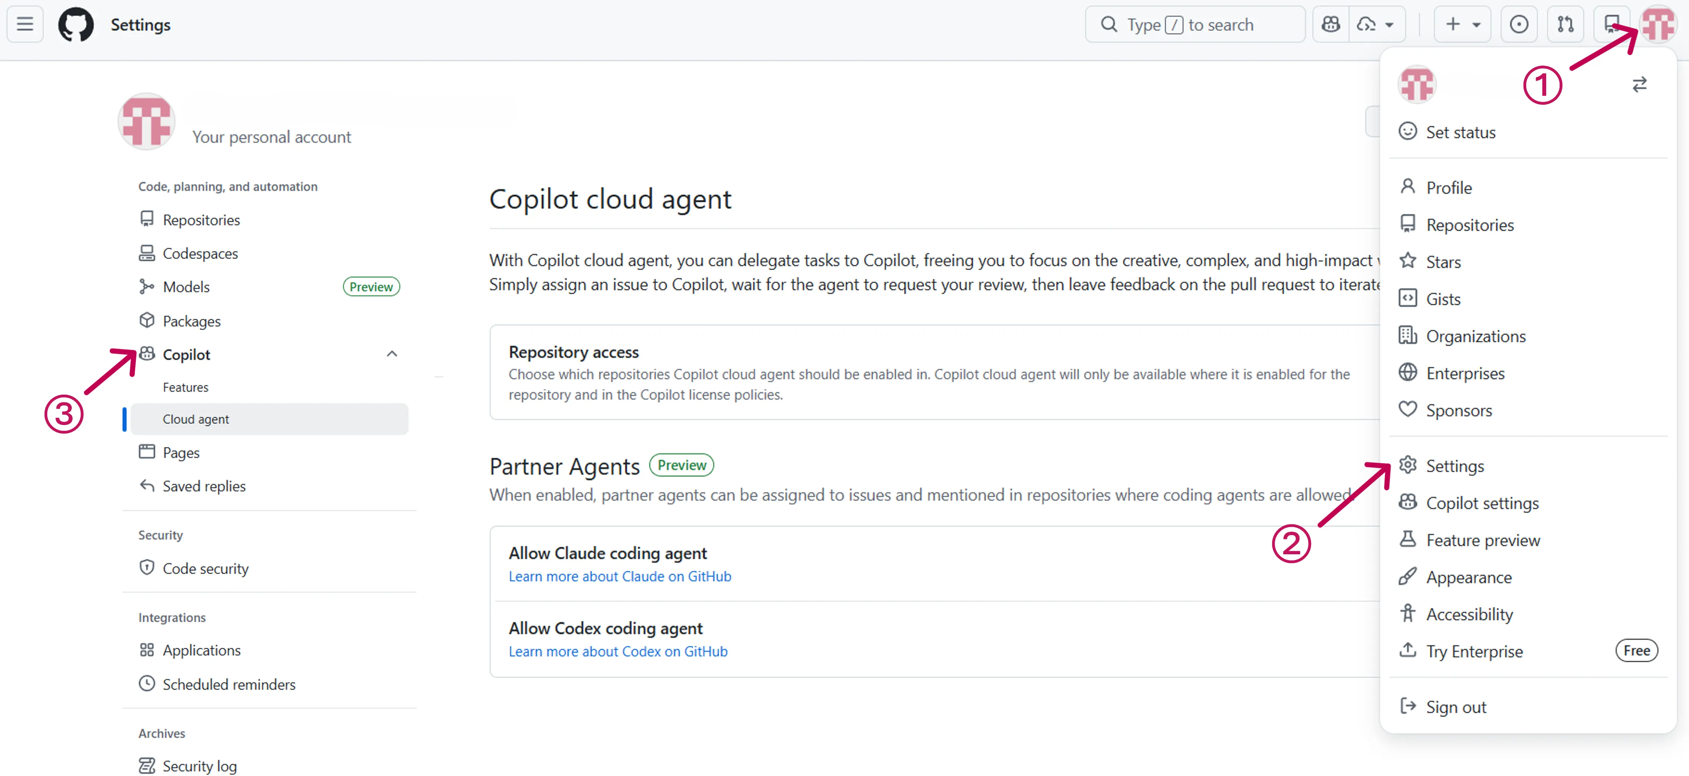Open Security log in settings sidebar
This screenshot has width=1689, height=776.
pos(269,766)
